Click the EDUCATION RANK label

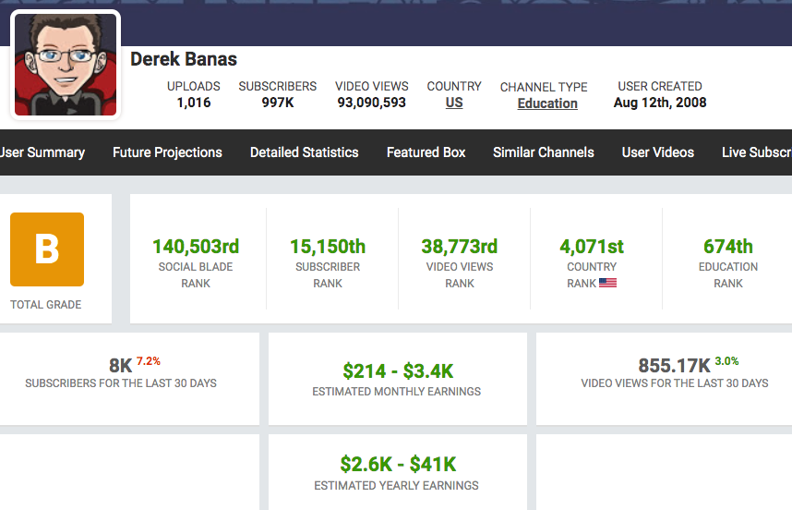[x=728, y=275]
